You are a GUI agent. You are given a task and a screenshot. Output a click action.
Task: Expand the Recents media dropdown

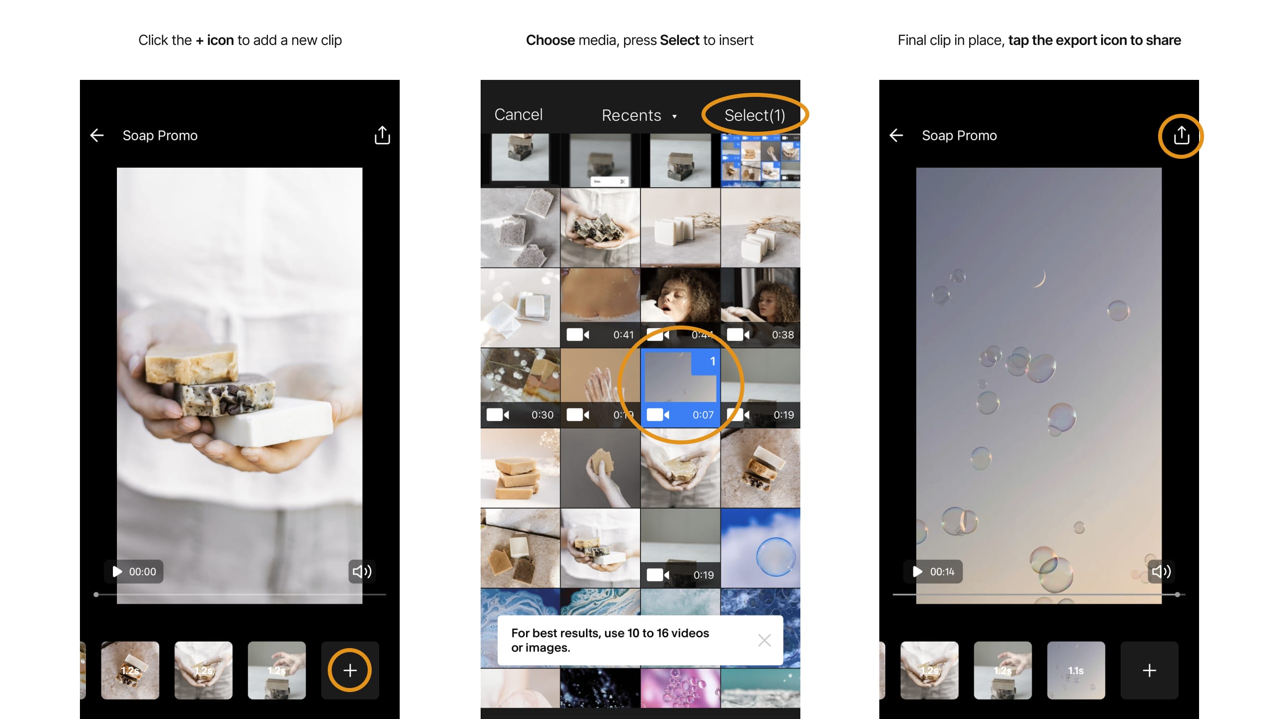point(639,113)
